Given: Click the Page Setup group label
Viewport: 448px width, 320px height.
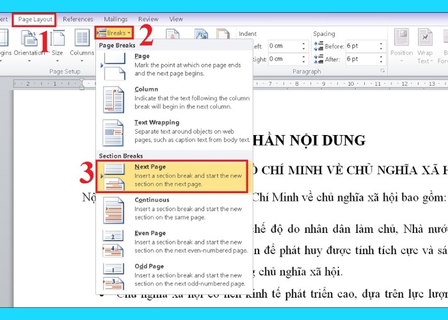Looking at the screenshot, I should pyautogui.click(x=65, y=72).
